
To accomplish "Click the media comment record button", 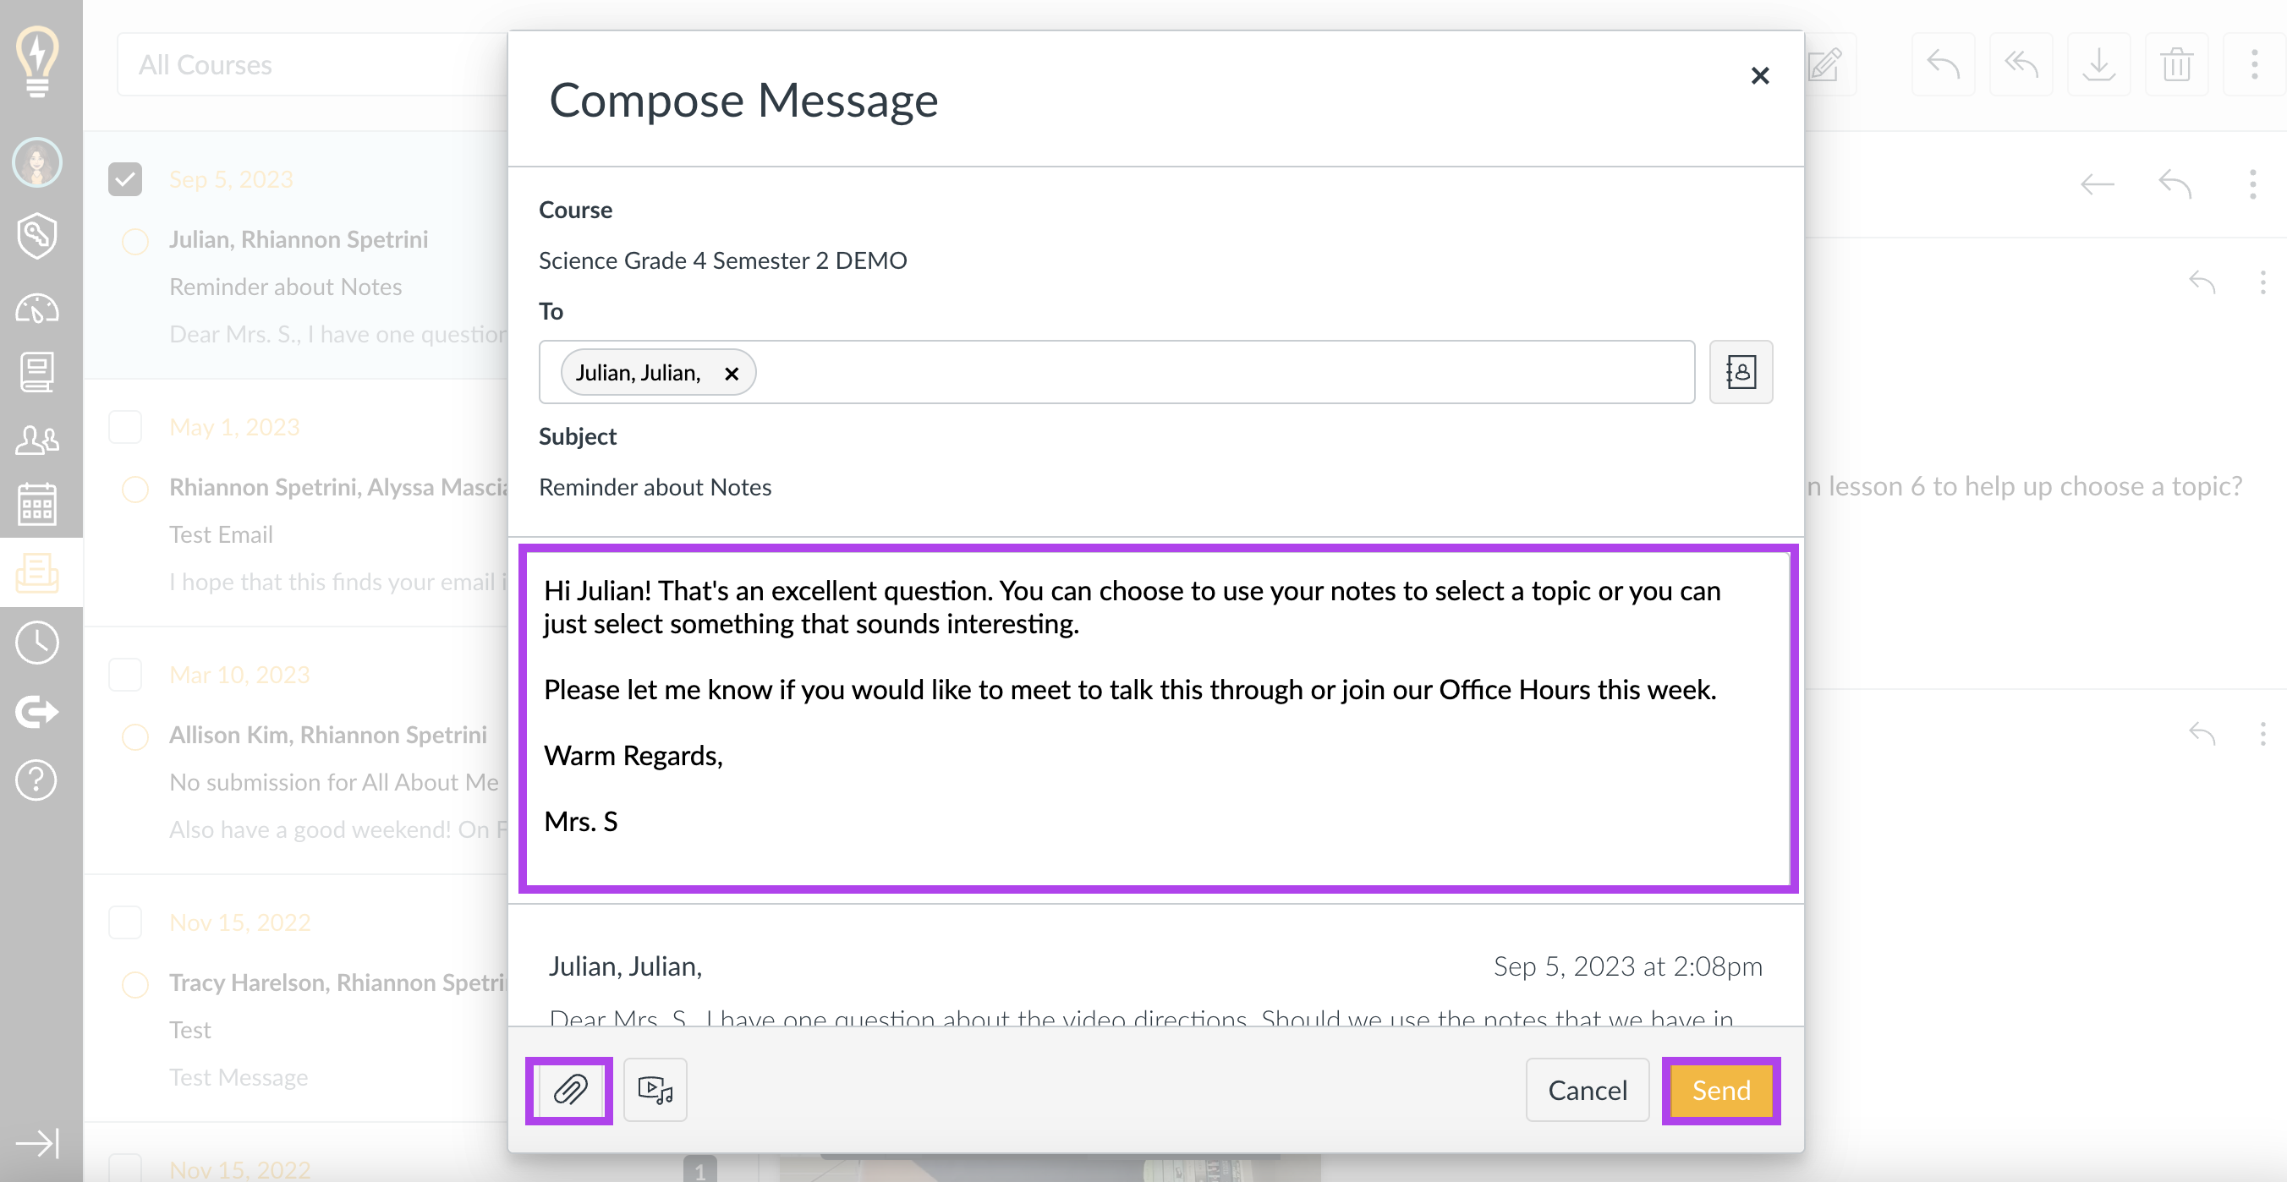I will pyautogui.click(x=655, y=1090).
